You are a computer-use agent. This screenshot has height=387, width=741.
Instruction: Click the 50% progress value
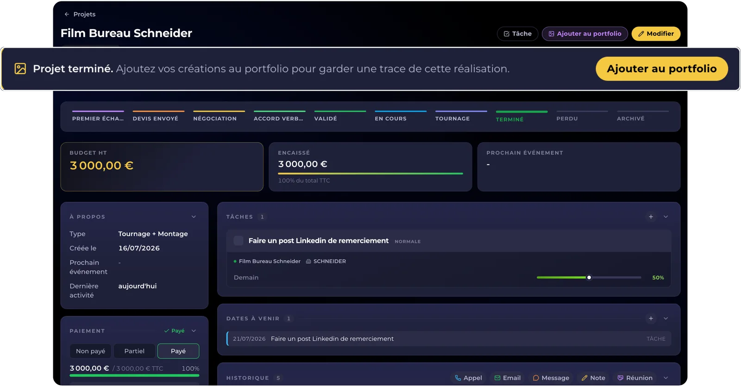(658, 278)
